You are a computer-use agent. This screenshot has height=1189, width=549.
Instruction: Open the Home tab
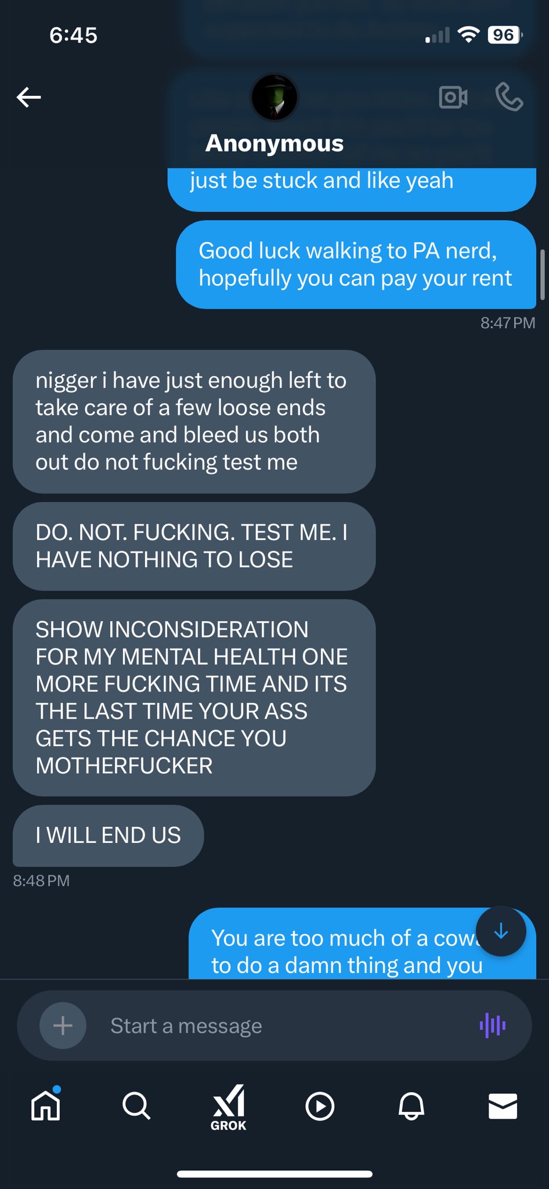pos(46,1105)
